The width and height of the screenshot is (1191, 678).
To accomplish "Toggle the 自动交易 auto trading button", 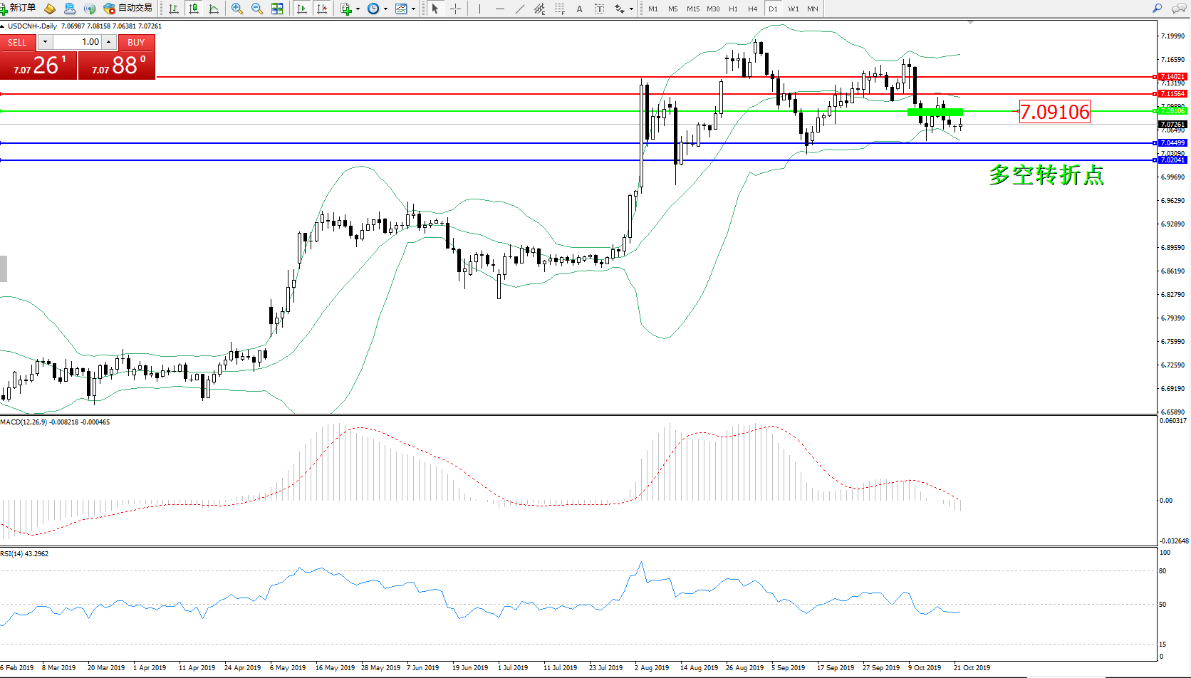I will point(128,9).
